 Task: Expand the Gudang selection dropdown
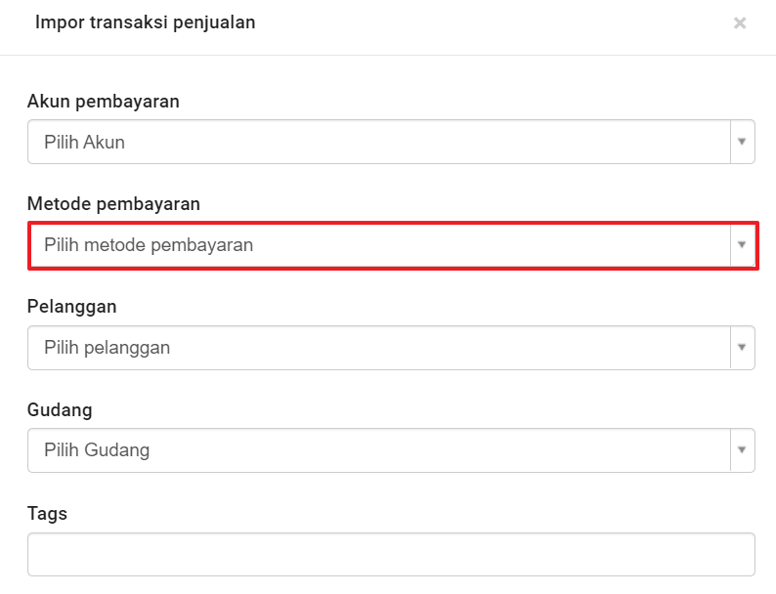click(x=379, y=449)
